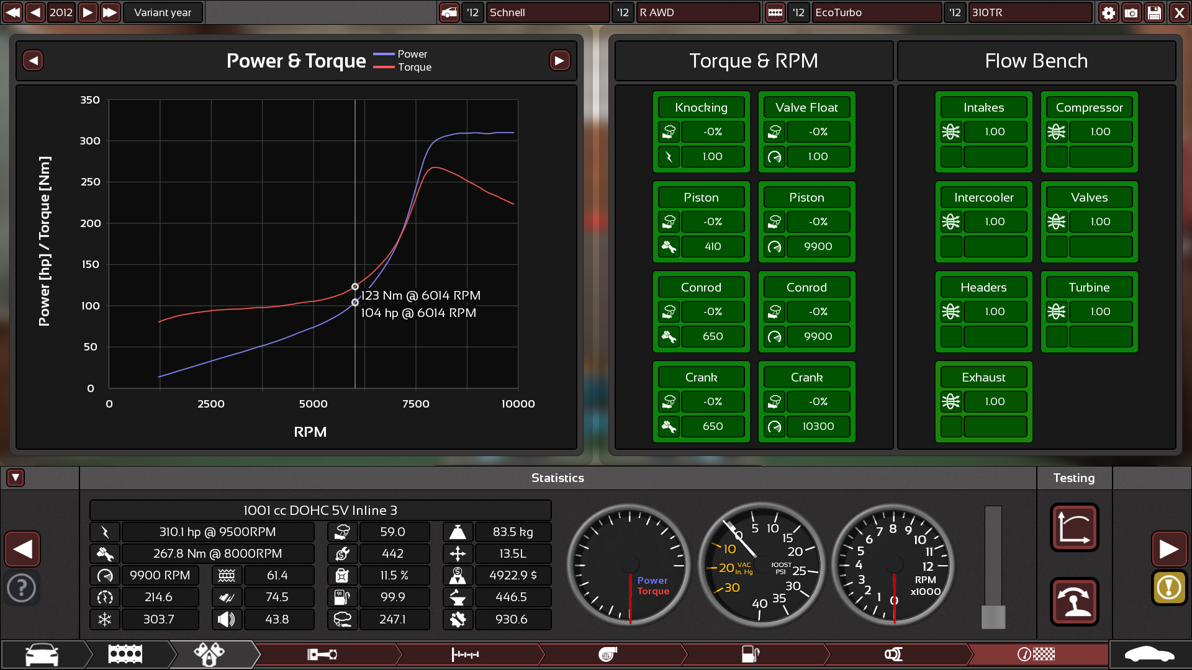Open the settings gear

[1108, 12]
